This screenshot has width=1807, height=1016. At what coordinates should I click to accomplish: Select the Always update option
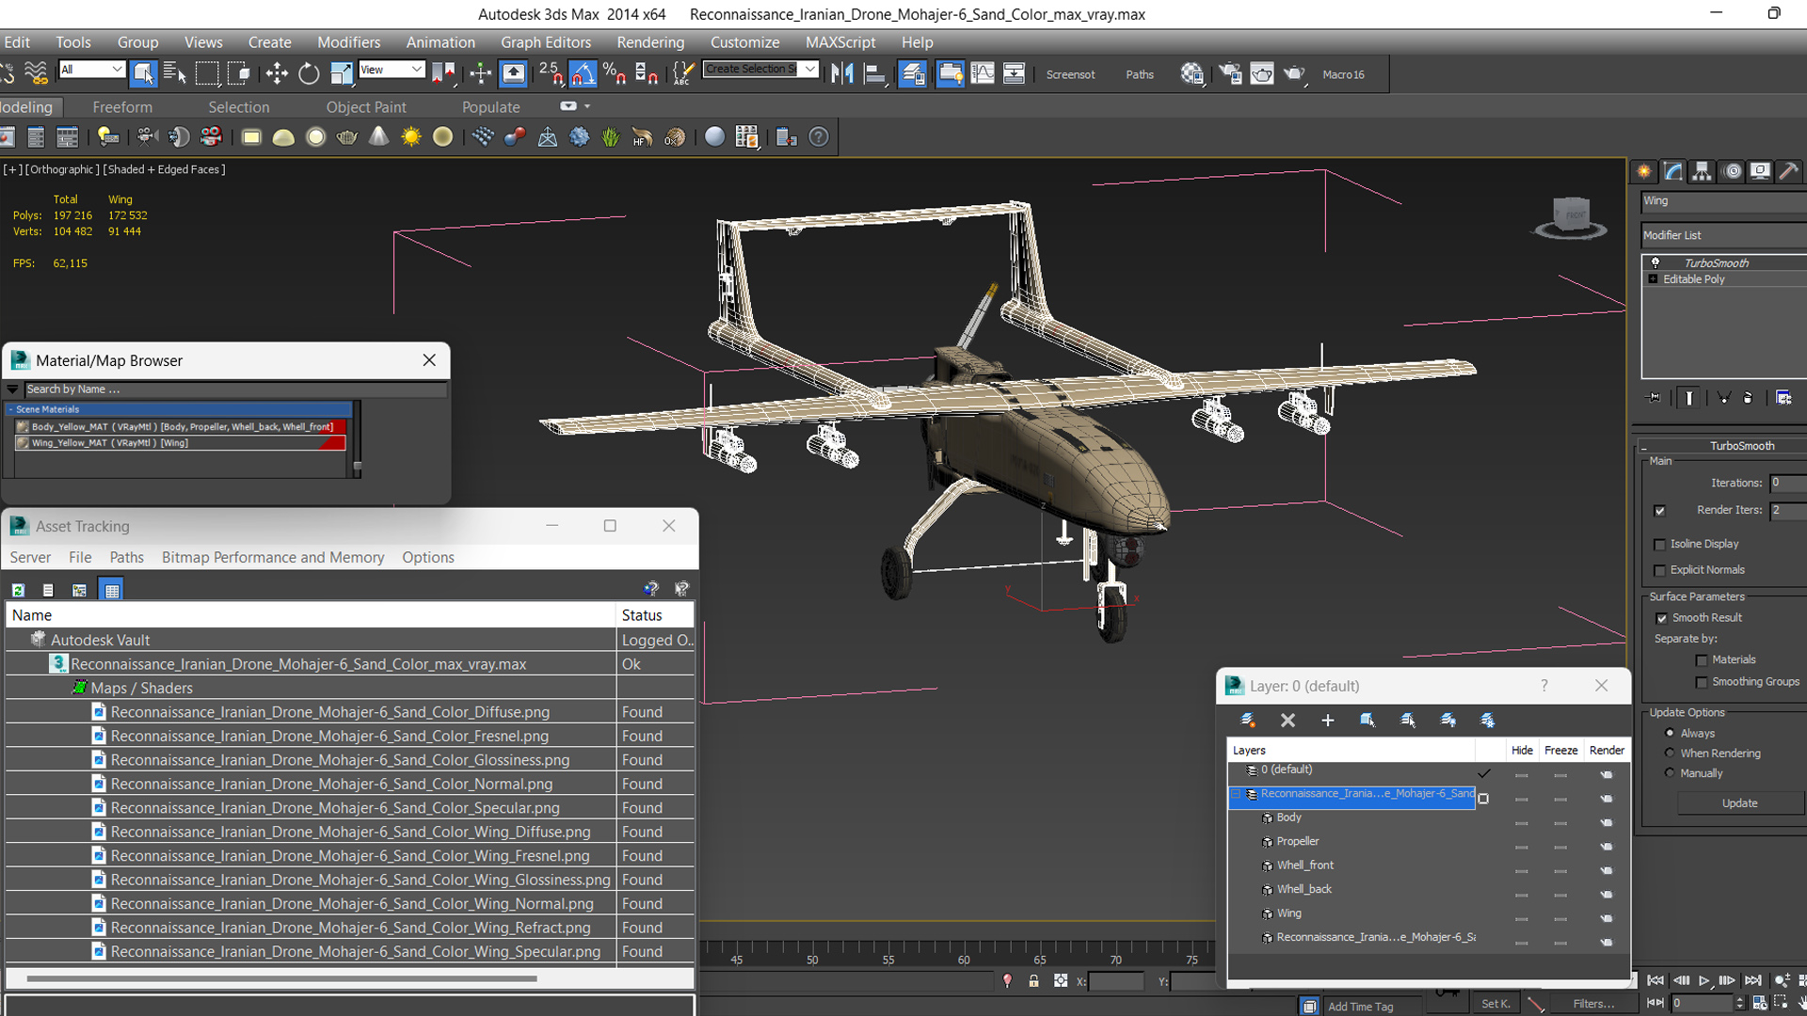point(1670,733)
